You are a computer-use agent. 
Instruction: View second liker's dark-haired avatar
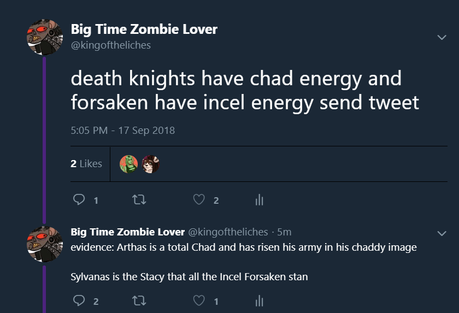[150, 164]
